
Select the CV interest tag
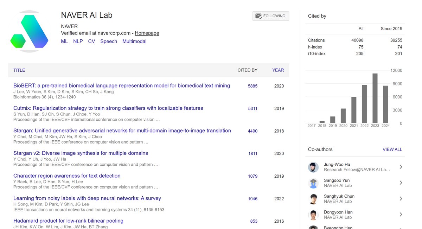point(91,41)
